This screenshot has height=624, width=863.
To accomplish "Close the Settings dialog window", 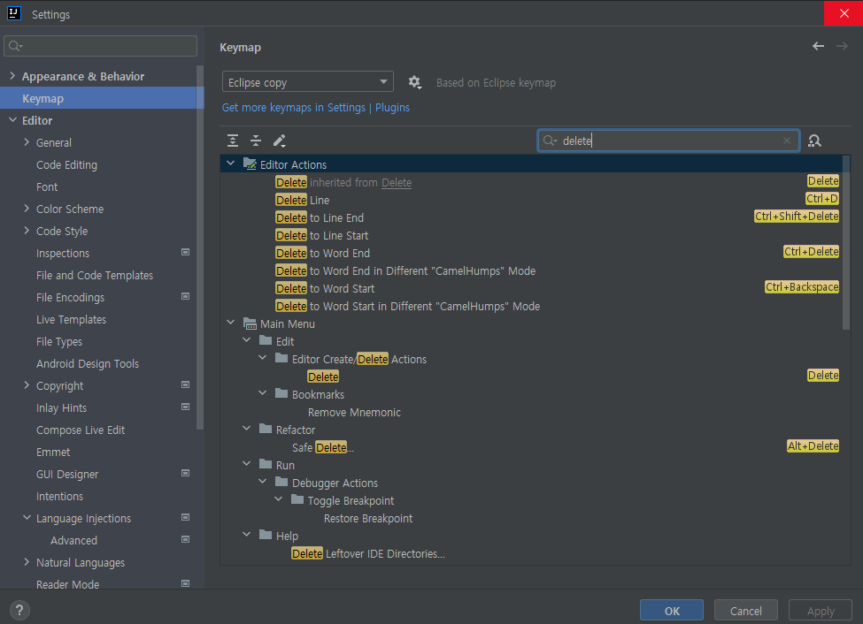I will tap(844, 13).
